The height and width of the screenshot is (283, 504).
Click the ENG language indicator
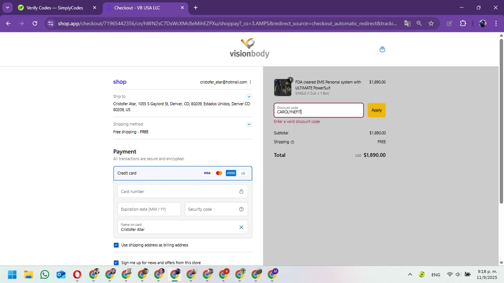[436, 275]
